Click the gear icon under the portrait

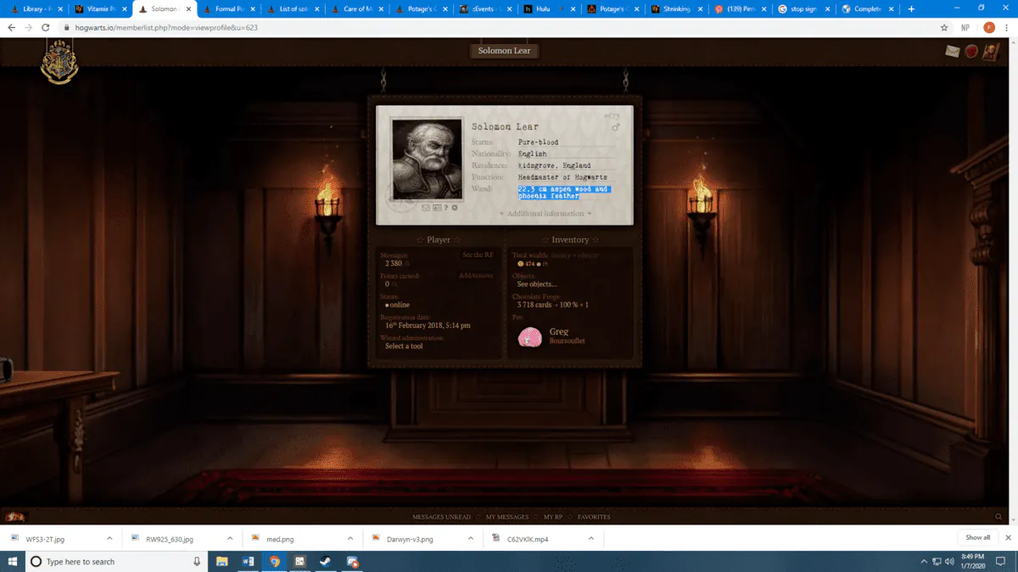[x=455, y=208]
